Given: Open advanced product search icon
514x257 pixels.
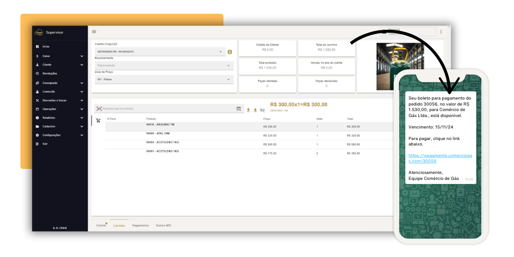Looking at the screenshot, I should 239,109.
